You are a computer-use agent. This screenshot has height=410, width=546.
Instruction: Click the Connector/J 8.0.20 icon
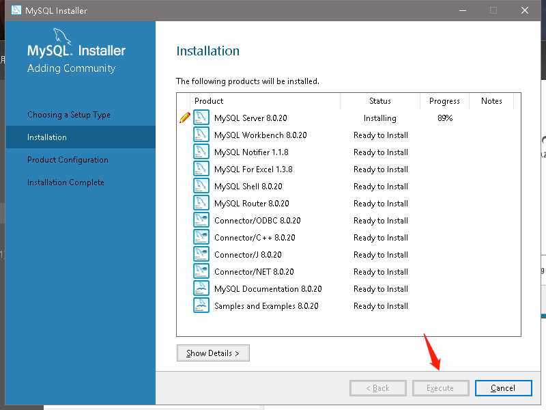[201, 254]
